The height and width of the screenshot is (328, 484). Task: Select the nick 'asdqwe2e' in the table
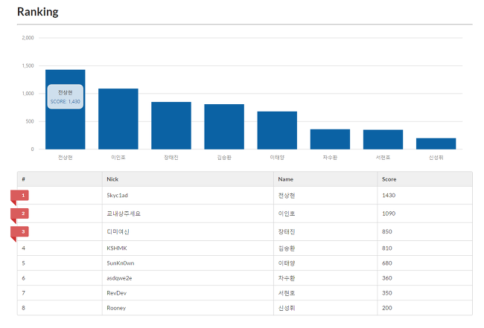click(x=119, y=278)
